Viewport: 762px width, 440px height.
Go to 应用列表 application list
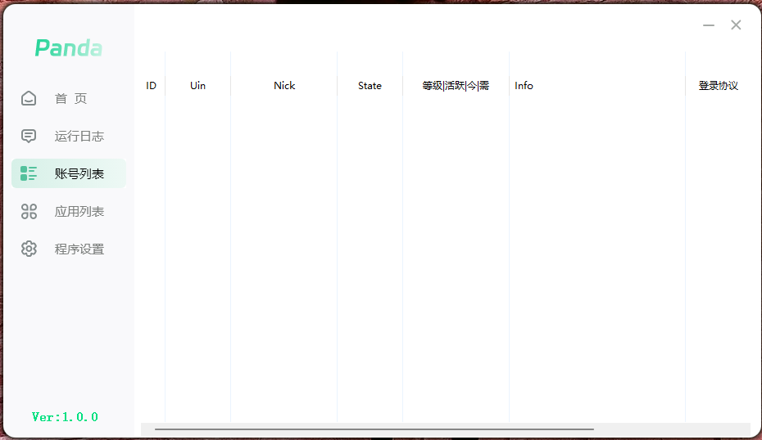(x=79, y=212)
